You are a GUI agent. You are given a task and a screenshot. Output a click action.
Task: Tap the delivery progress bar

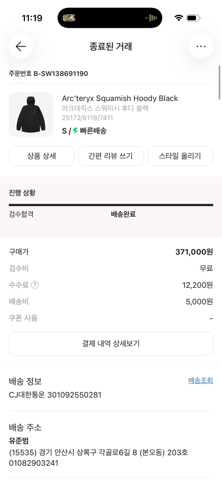(x=111, y=204)
